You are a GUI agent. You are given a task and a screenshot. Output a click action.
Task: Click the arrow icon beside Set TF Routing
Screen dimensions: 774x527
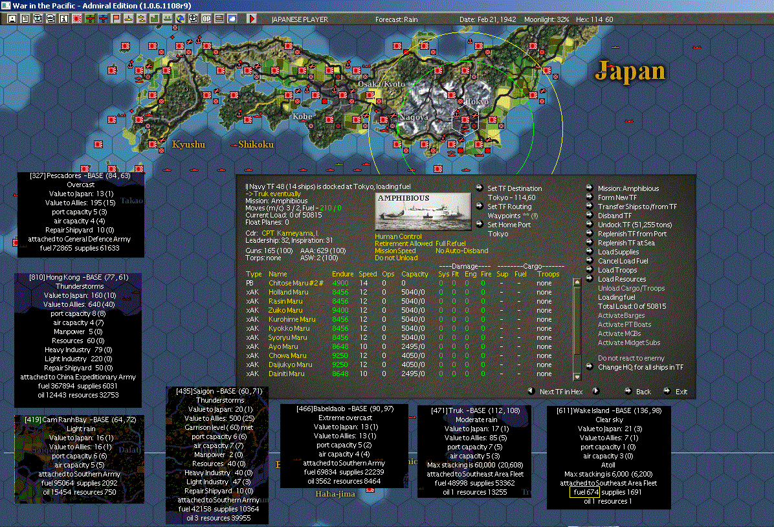click(480, 206)
